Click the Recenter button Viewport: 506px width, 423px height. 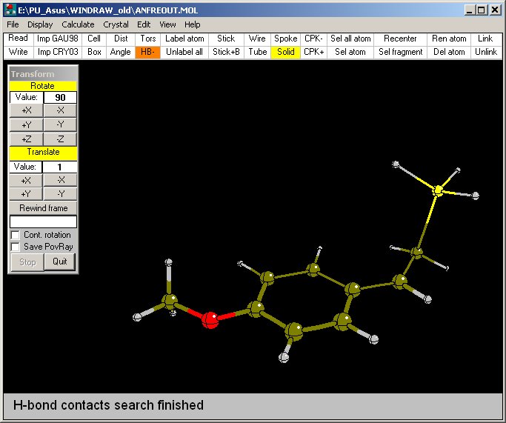[400, 39]
